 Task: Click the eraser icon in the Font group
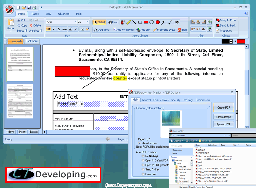pos(82,29)
